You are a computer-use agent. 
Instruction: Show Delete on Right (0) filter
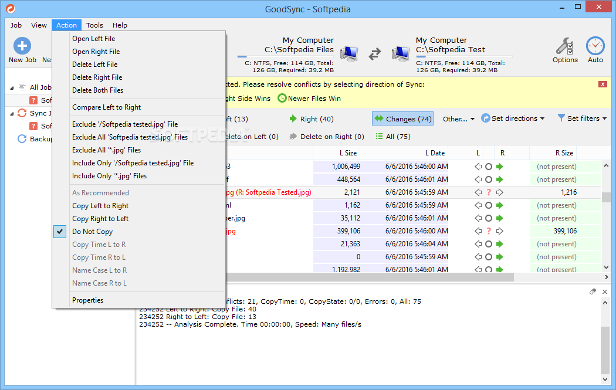click(x=327, y=136)
